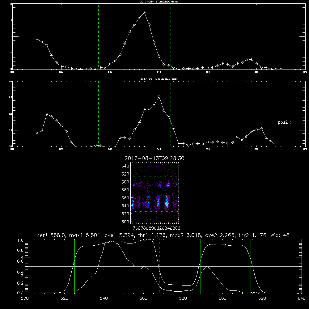
Task: Click the green vertical line near 614 in bottom plot
Action: 251,266
